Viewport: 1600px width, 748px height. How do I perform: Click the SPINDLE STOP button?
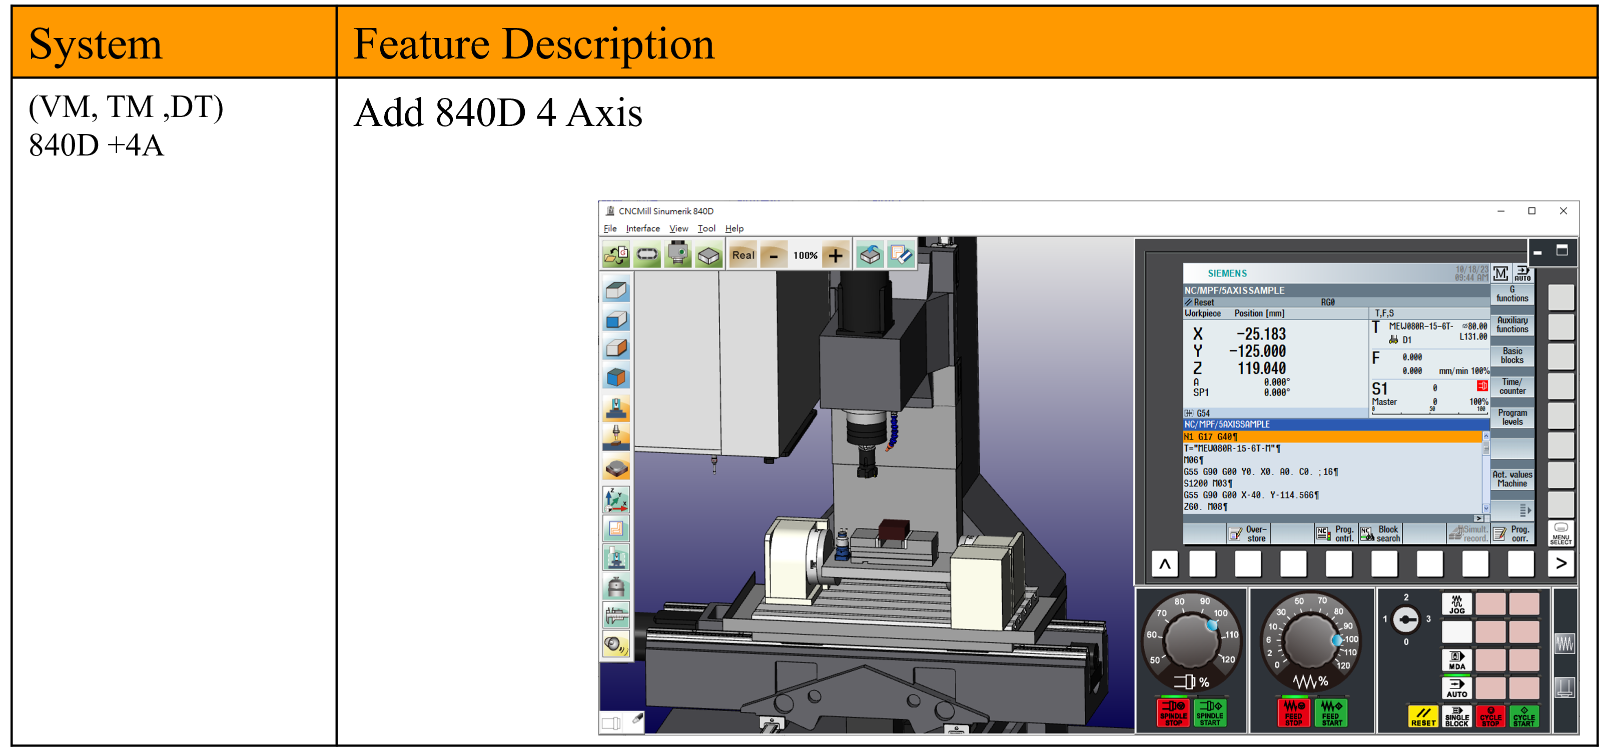click(x=1173, y=712)
